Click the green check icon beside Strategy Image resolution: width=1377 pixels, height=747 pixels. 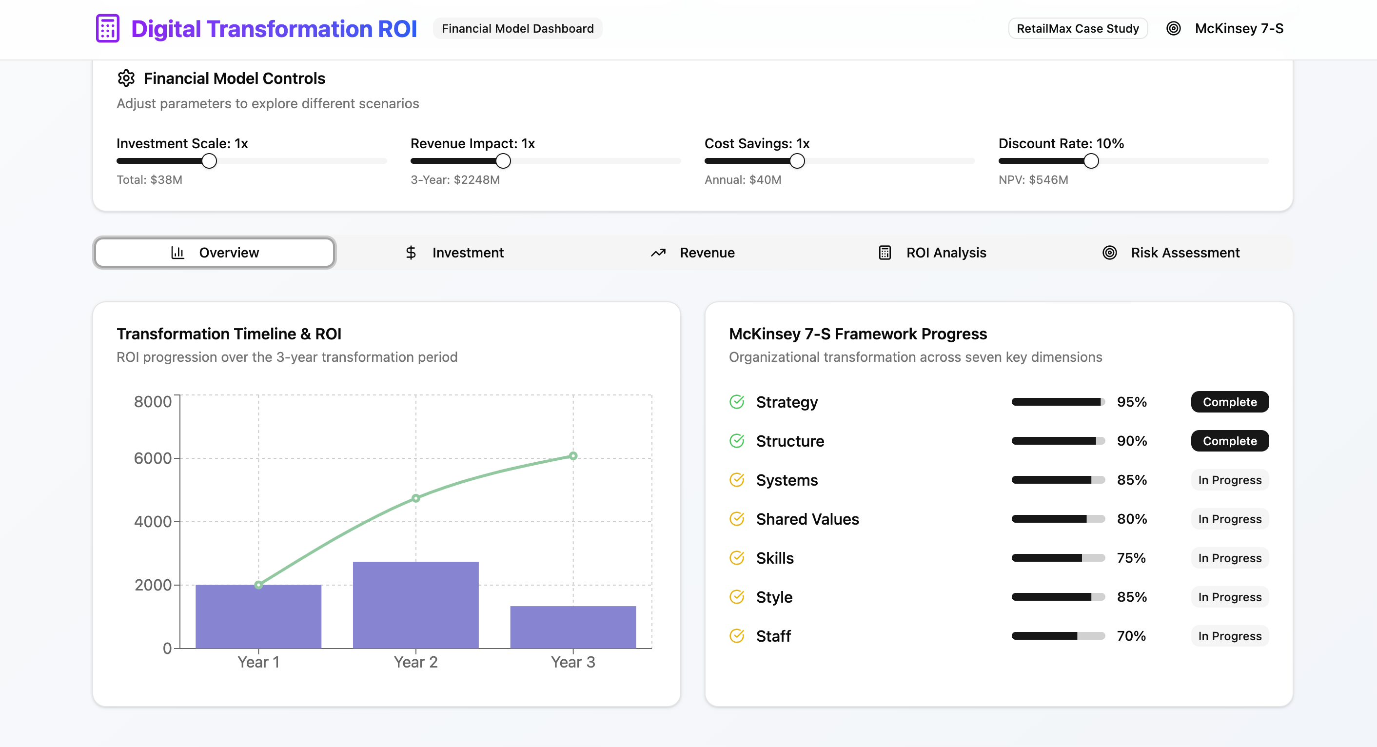coord(737,402)
